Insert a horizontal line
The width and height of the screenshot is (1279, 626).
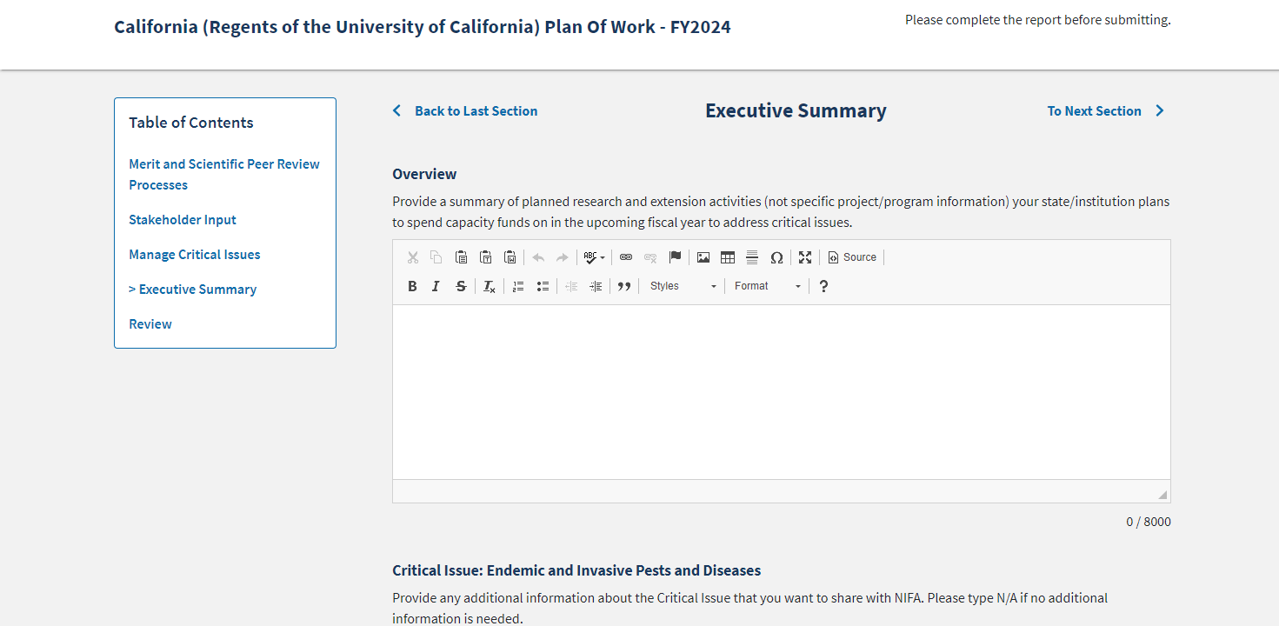click(752, 257)
